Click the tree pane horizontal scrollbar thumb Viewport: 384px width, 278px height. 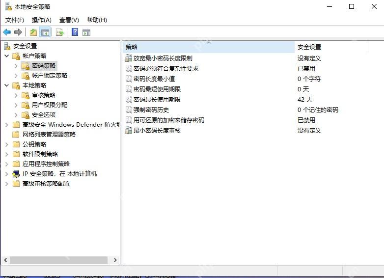58,260
